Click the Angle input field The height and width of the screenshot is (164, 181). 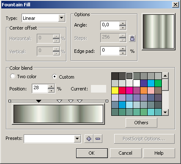click(x=110, y=25)
